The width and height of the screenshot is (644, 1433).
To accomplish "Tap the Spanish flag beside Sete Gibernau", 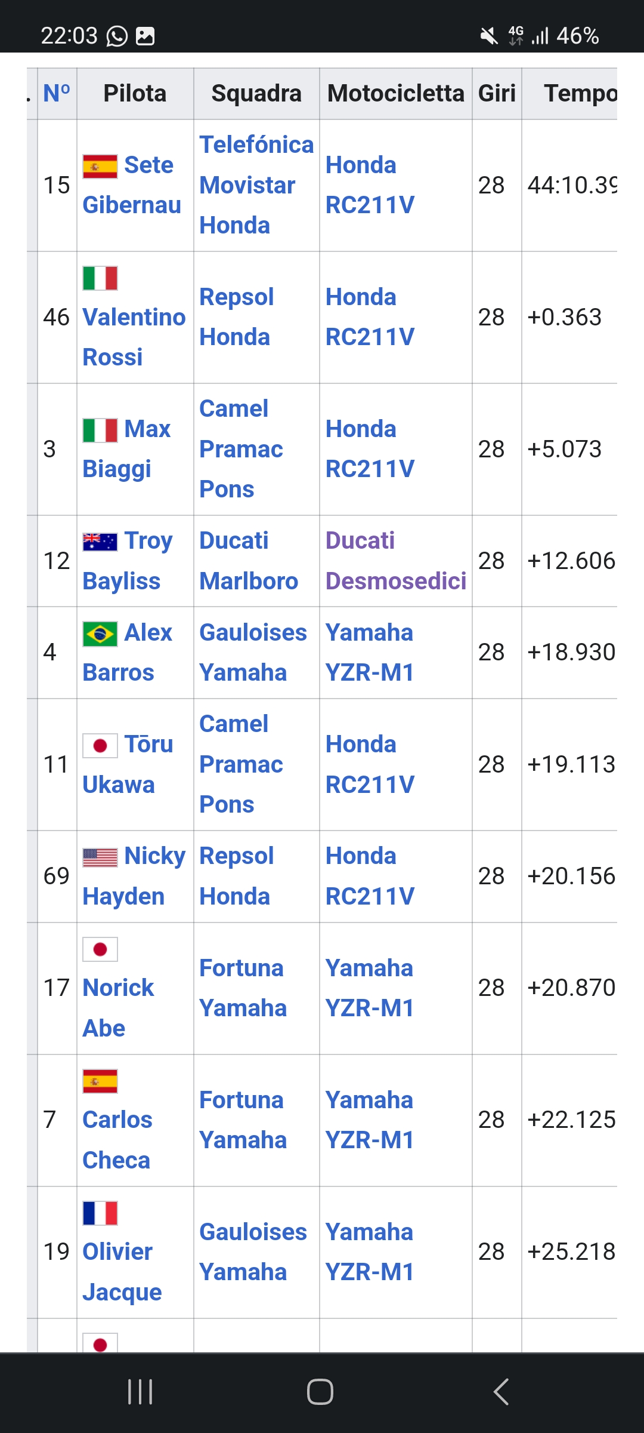I will point(100,167).
